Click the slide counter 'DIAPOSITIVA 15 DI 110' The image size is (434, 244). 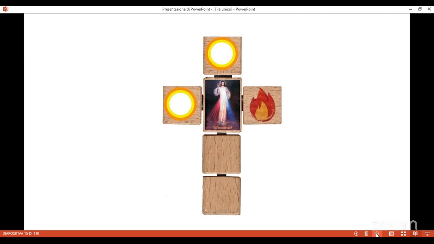(x=21, y=233)
